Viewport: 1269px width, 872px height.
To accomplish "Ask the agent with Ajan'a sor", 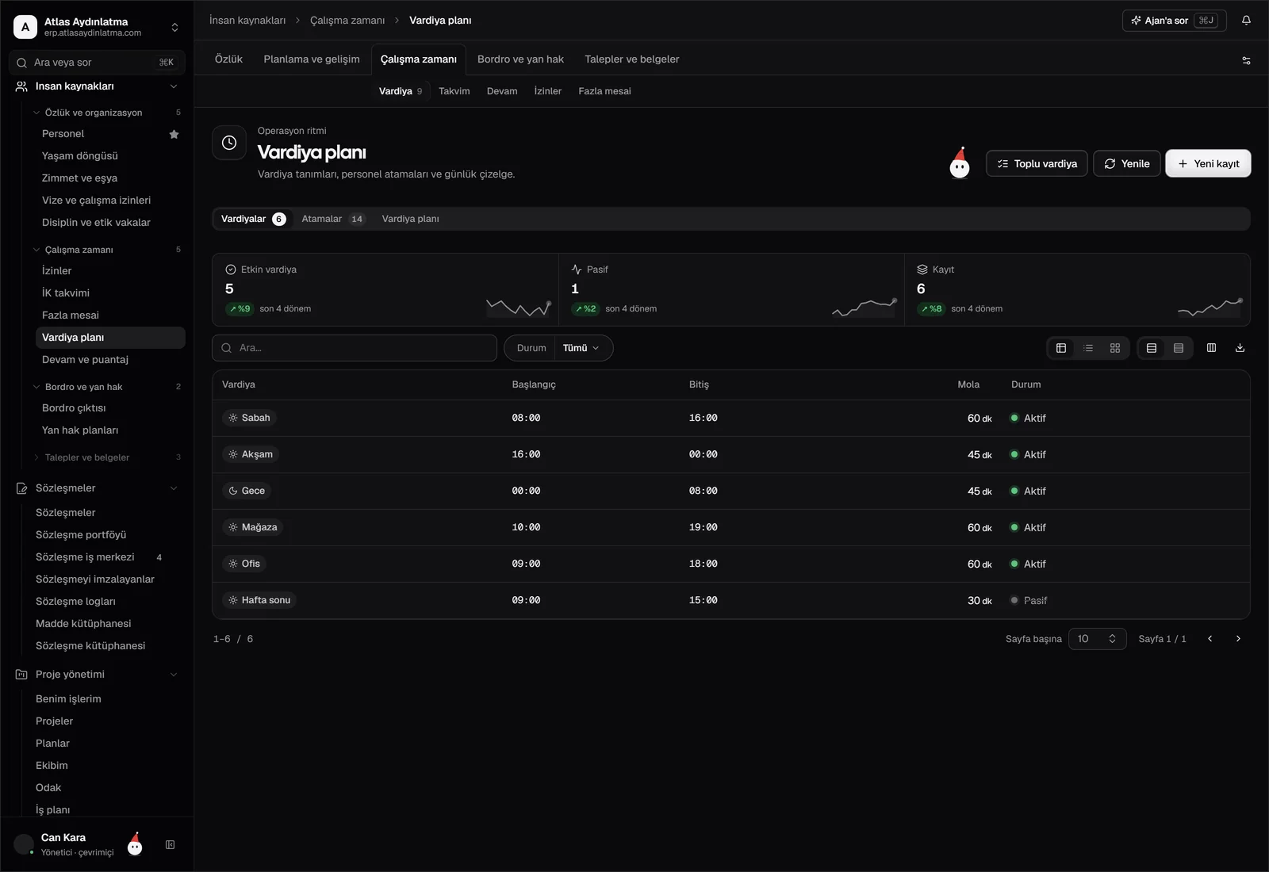I will point(1174,21).
